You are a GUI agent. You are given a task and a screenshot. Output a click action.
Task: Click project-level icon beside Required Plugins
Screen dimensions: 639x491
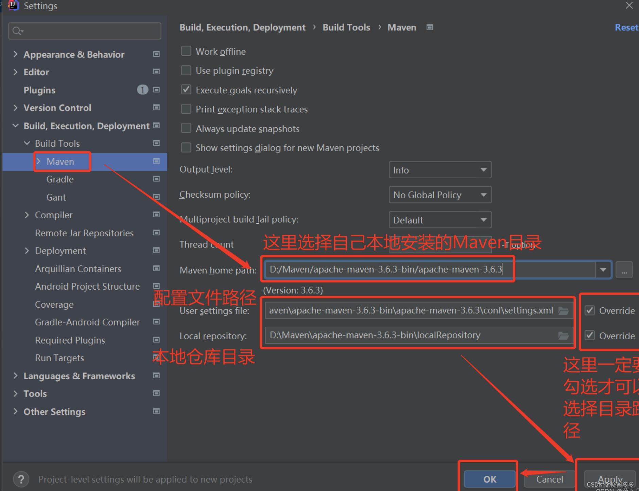click(156, 340)
